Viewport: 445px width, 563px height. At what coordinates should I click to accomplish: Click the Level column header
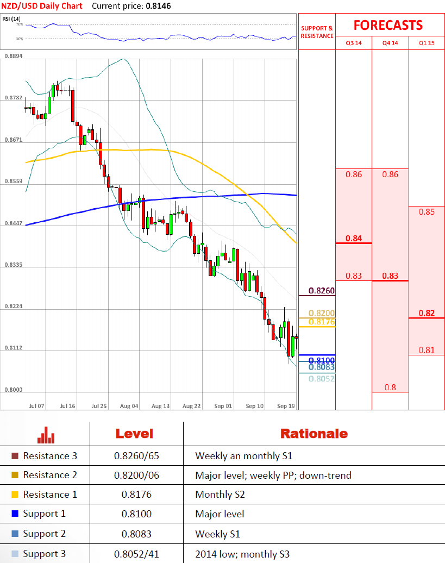(134, 434)
